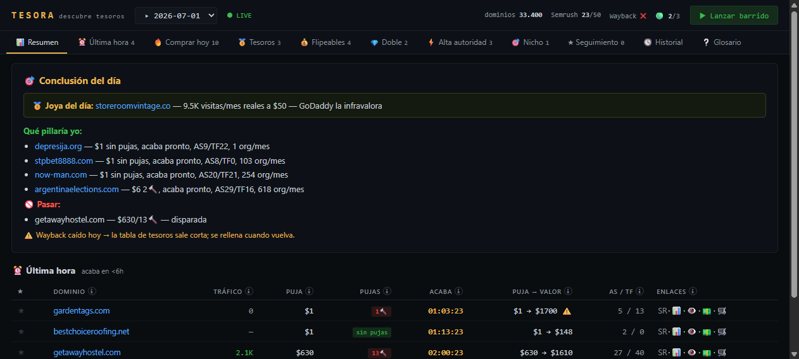Open the Historial tab

click(663, 42)
